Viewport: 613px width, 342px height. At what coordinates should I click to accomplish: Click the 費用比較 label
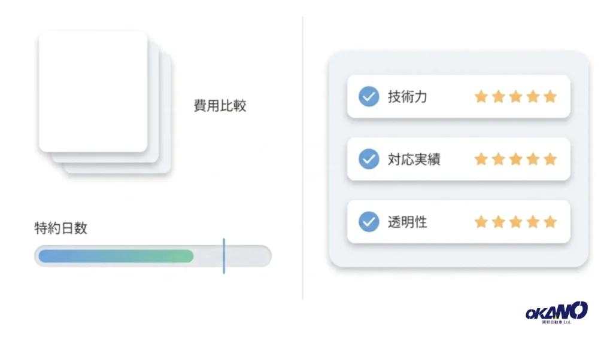pyautogui.click(x=220, y=106)
